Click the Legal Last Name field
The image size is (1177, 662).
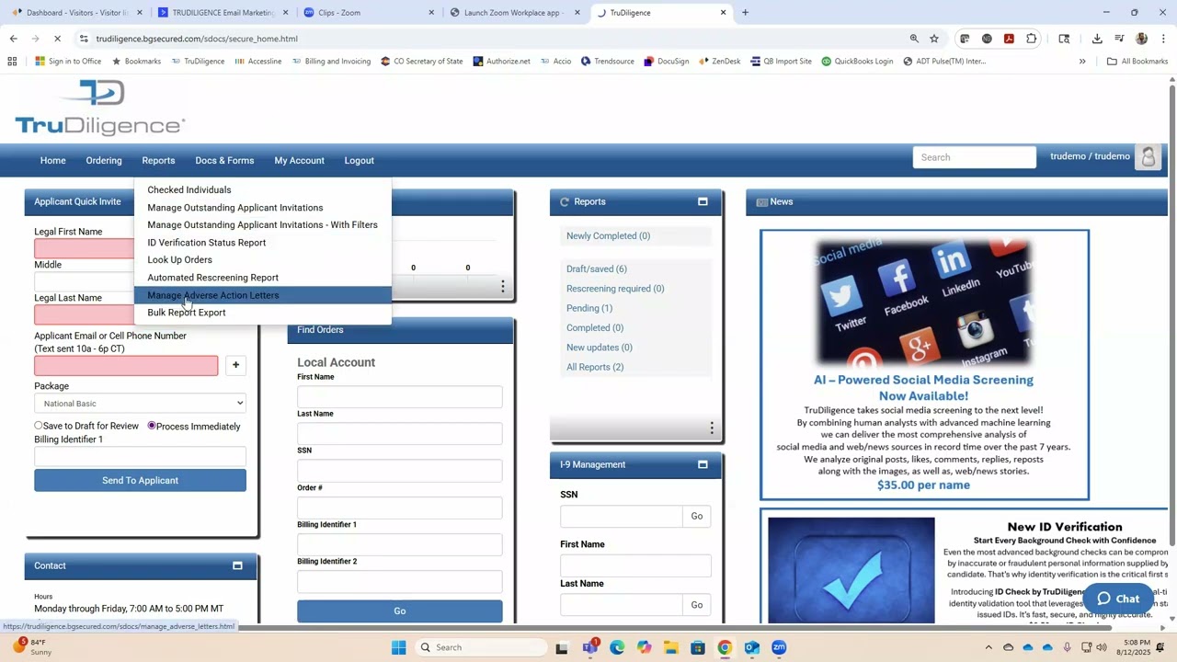(x=84, y=315)
